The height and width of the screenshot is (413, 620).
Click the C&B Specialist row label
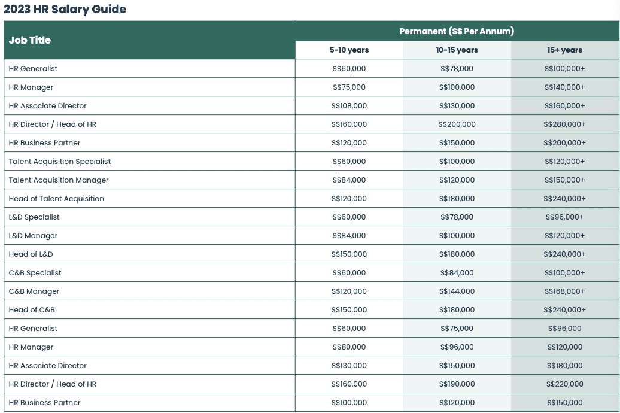click(x=35, y=273)
